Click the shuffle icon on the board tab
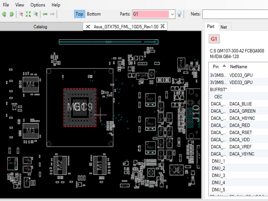Viewport: 268px width, 201px height. 88,27
